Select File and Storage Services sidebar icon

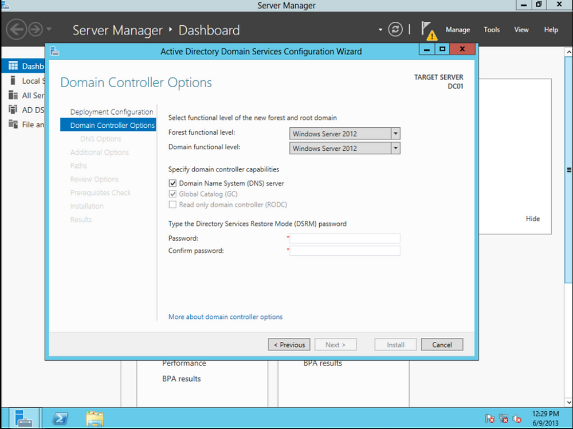pos(13,124)
